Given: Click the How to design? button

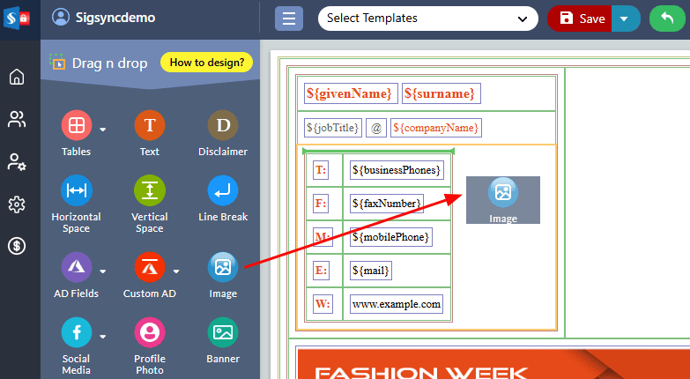Looking at the screenshot, I should [207, 63].
